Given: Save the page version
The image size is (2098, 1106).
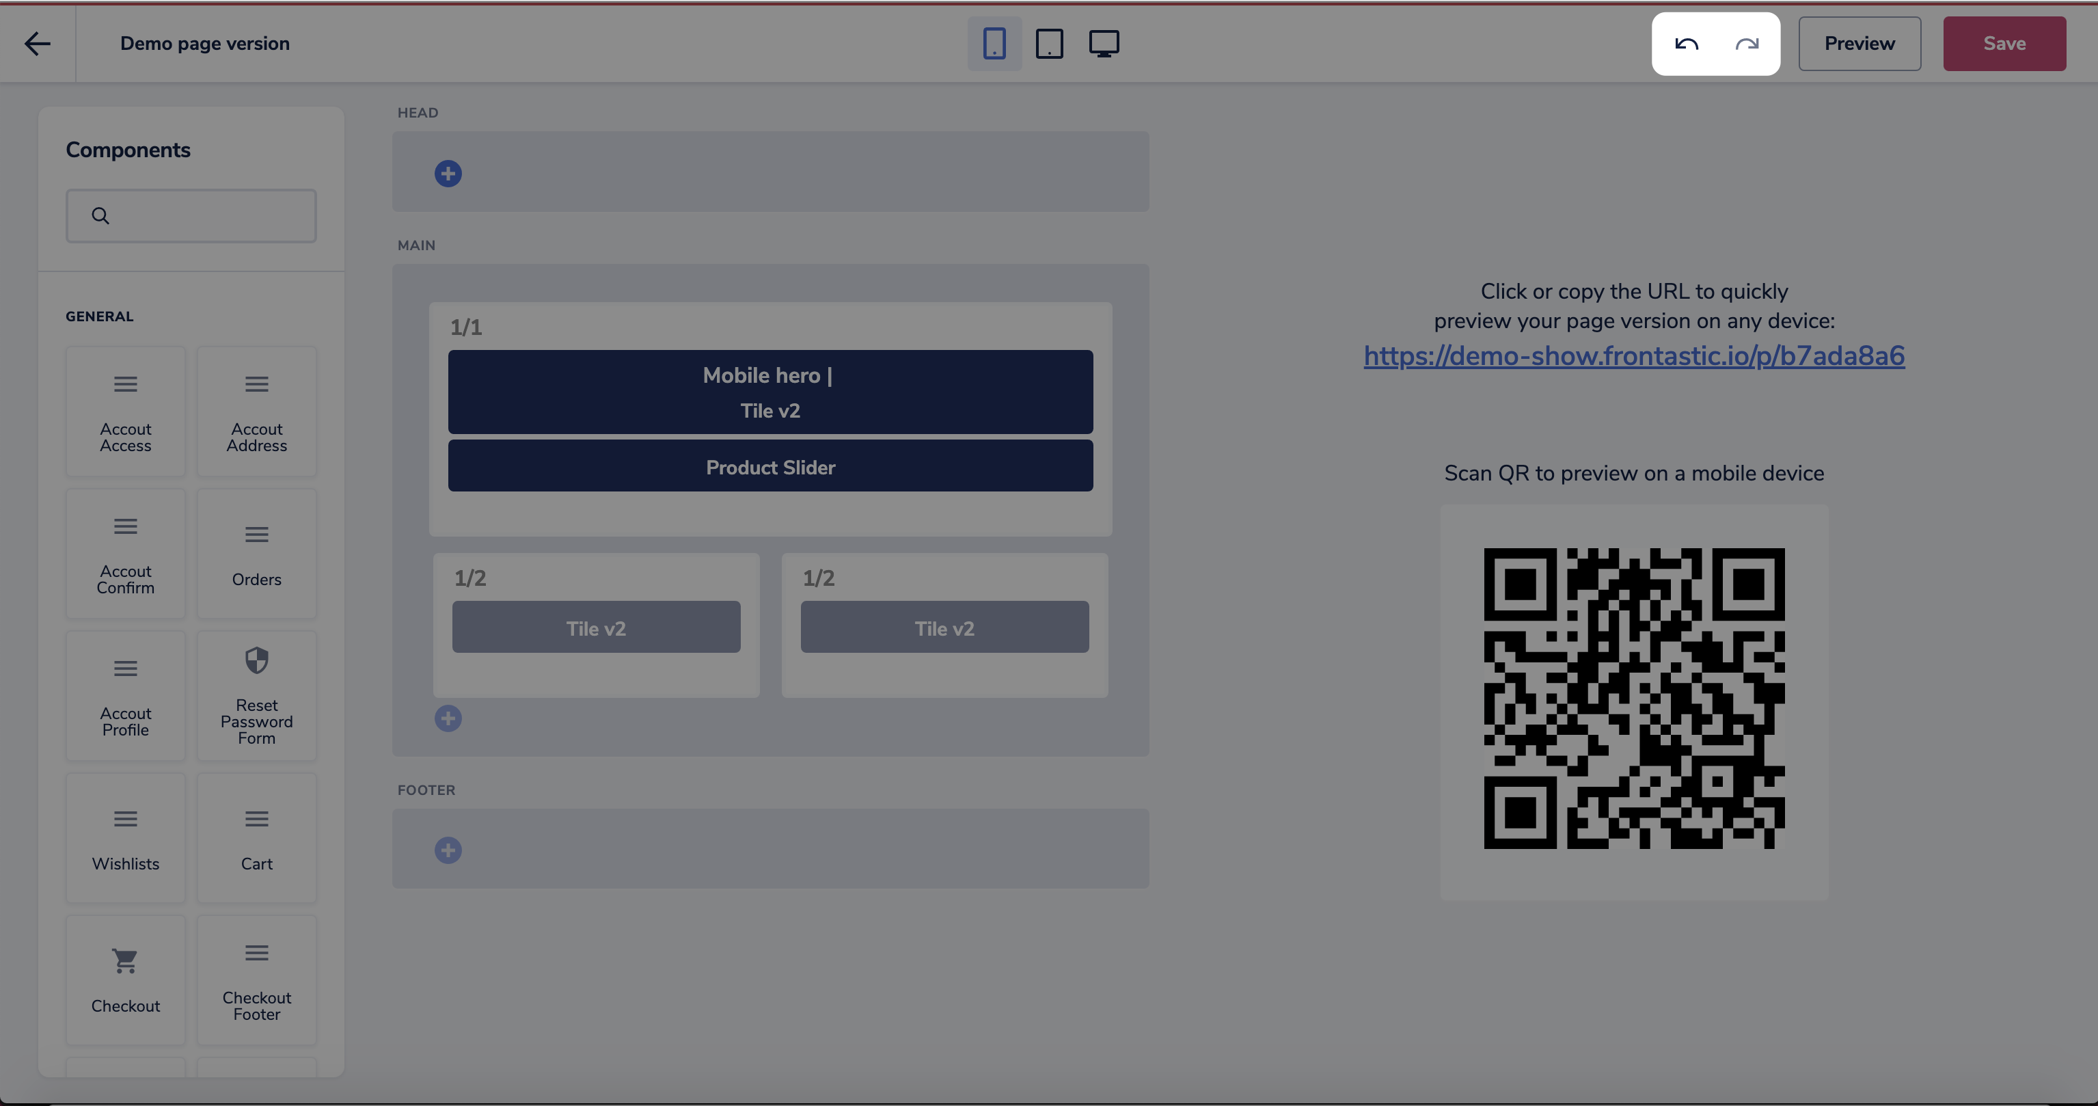Looking at the screenshot, I should (2004, 43).
